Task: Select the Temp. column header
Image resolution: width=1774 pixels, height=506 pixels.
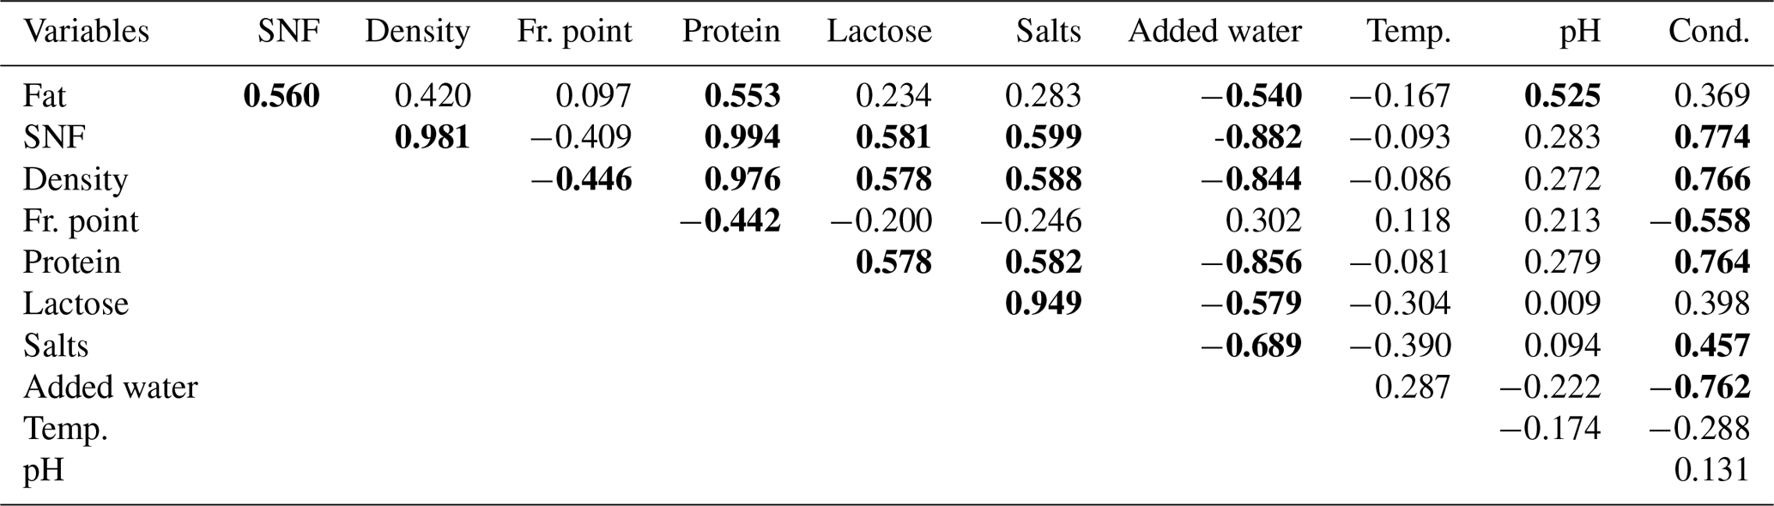Action: coord(1408,32)
